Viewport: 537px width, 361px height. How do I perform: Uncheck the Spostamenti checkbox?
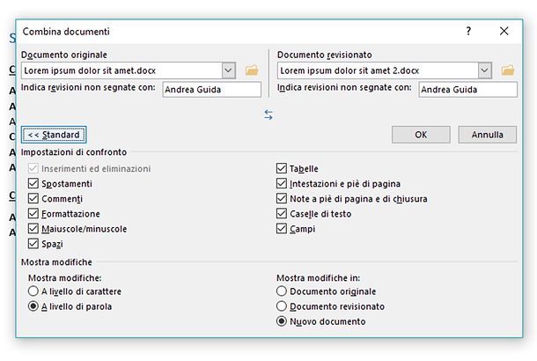coord(33,184)
